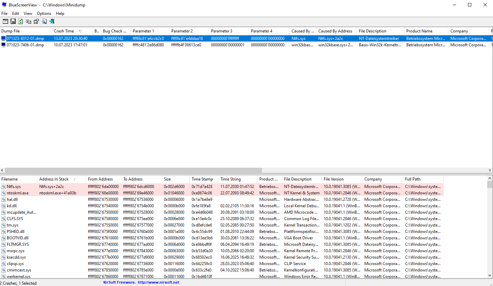Click the file icon beside ntoskrnl.exe

pos(3,193)
